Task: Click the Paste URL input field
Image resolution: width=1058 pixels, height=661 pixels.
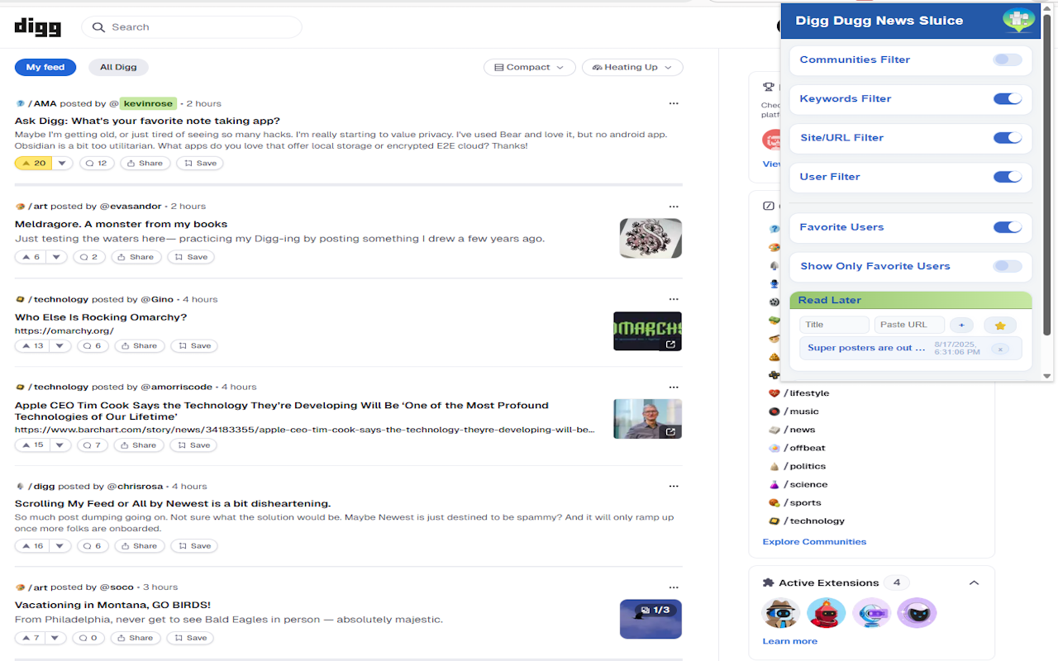Action: tap(909, 325)
